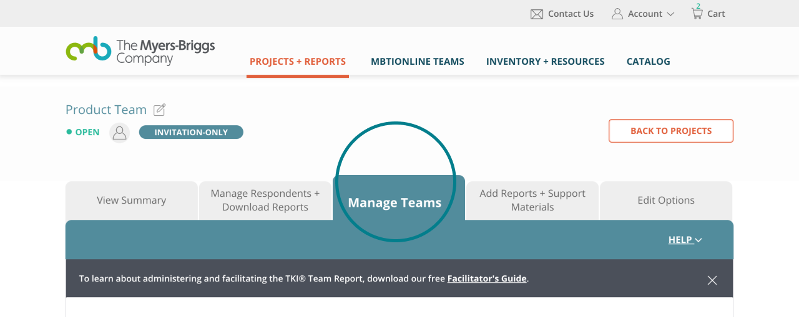
Task: Click the Account person icon
Action: tap(617, 14)
